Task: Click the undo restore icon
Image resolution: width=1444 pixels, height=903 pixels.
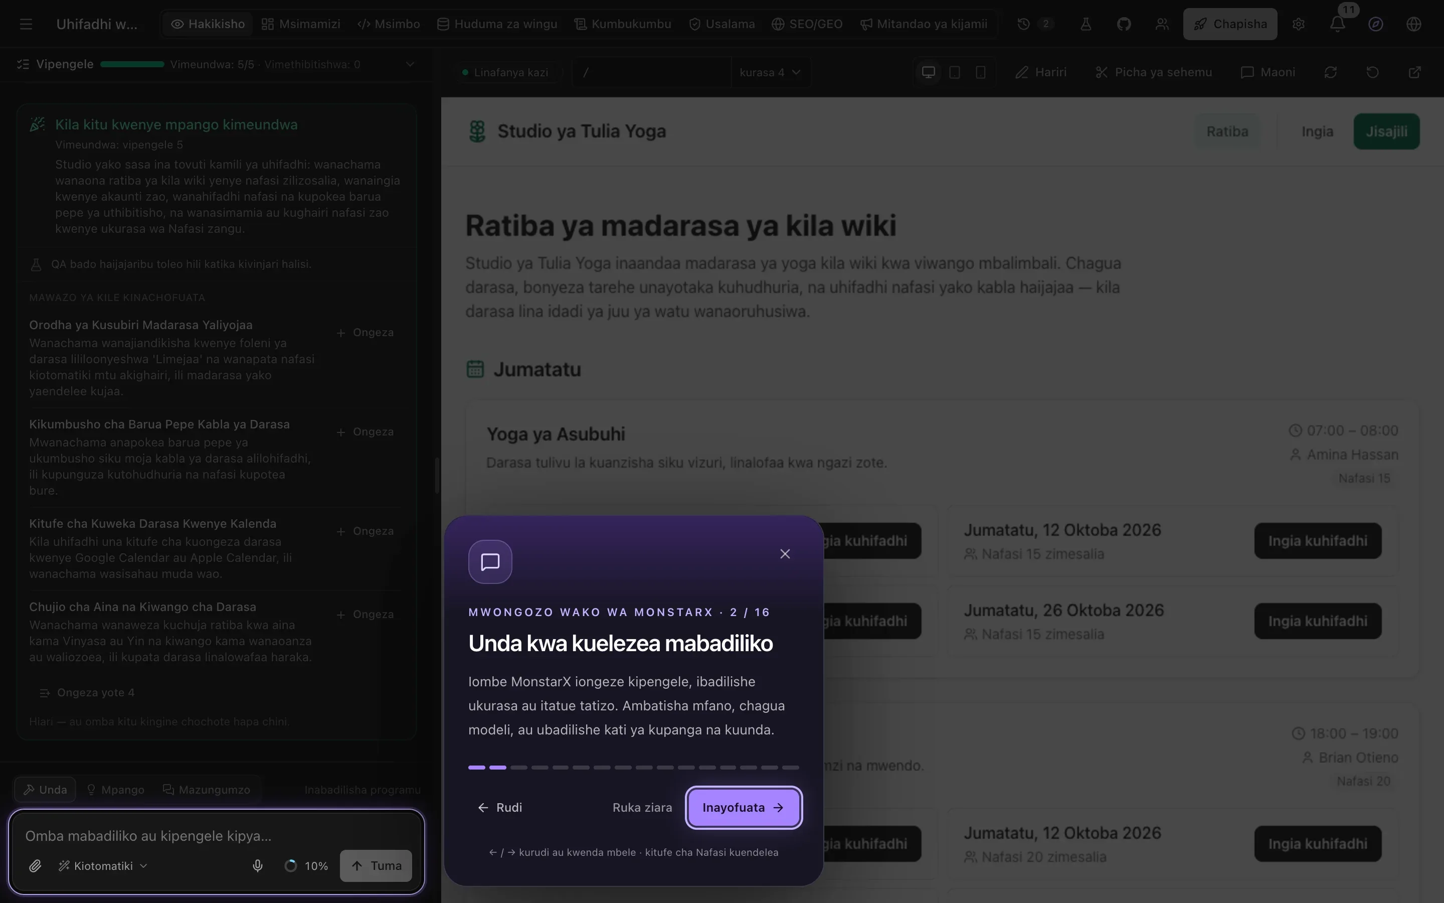Action: [x=1372, y=72]
